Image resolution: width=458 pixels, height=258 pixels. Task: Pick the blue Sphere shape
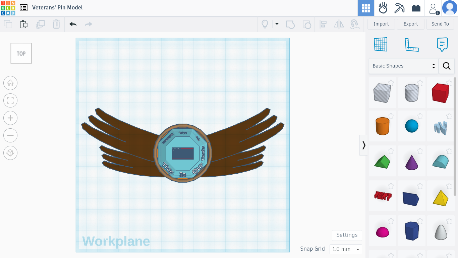click(x=412, y=126)
